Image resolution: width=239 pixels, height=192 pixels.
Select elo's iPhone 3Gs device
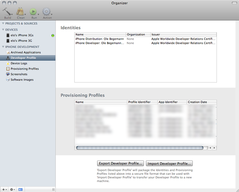(x=22, y=35)
